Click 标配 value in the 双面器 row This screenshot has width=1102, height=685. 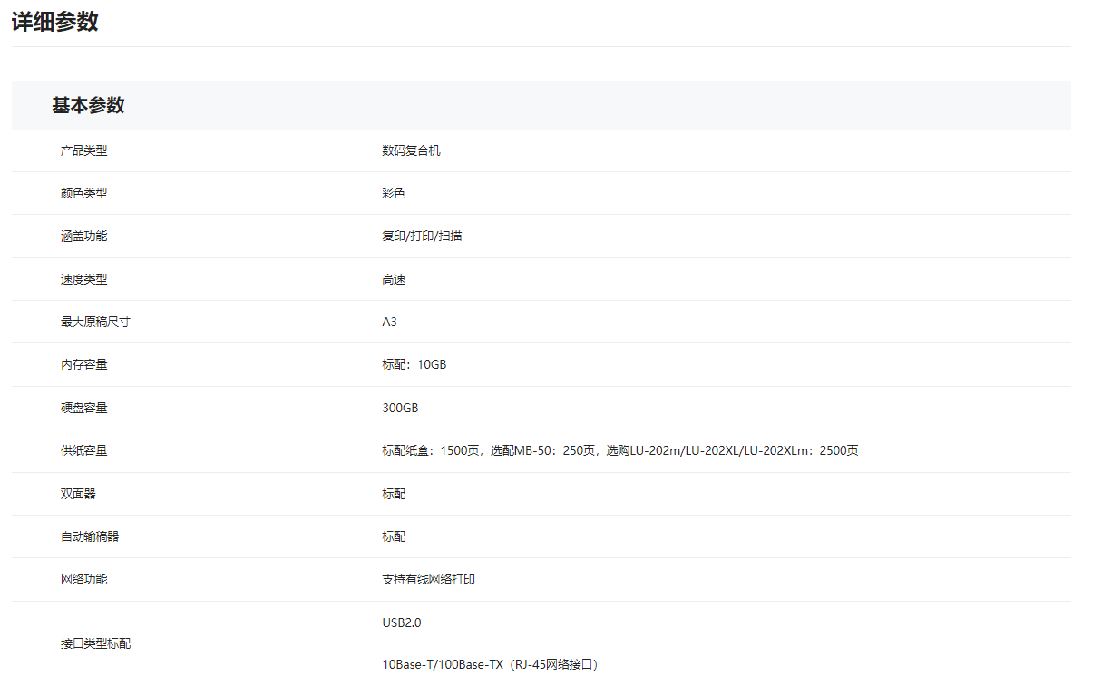(394, 494)
